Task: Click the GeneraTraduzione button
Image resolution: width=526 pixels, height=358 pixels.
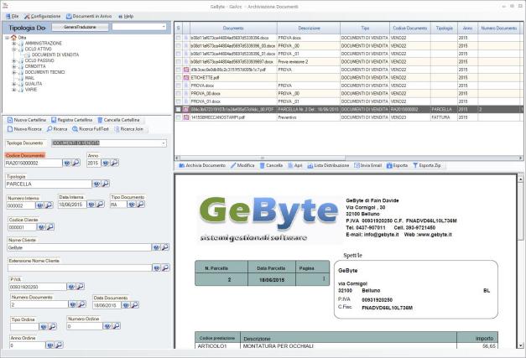Action: 80,27
